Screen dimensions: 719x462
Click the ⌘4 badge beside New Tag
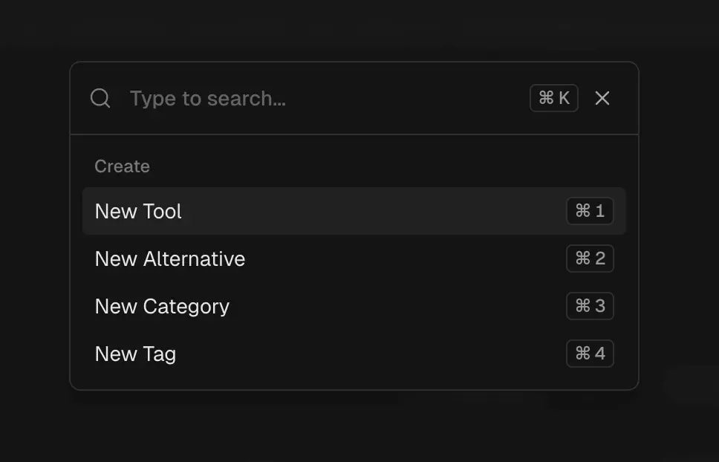(x=590, y=354)
